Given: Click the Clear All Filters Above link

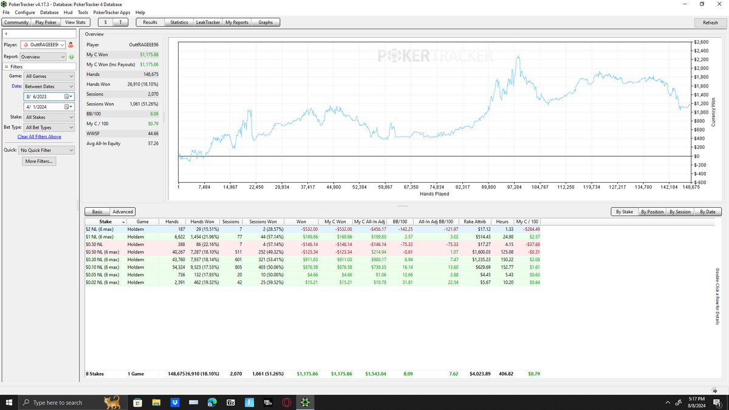Looking at the screenshot, I should pos(39,137).
